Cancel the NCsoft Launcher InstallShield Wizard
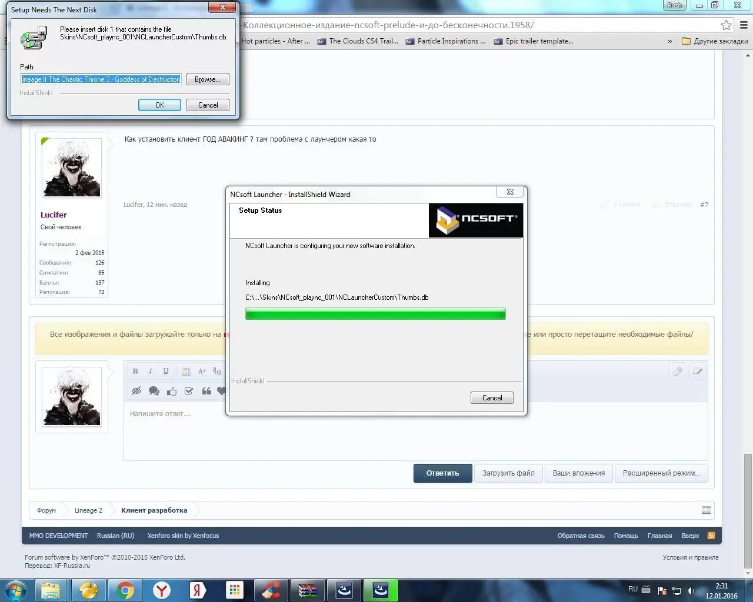Viewport: 753px width, 602px height. pyautogui.click(x=492, y=398)
